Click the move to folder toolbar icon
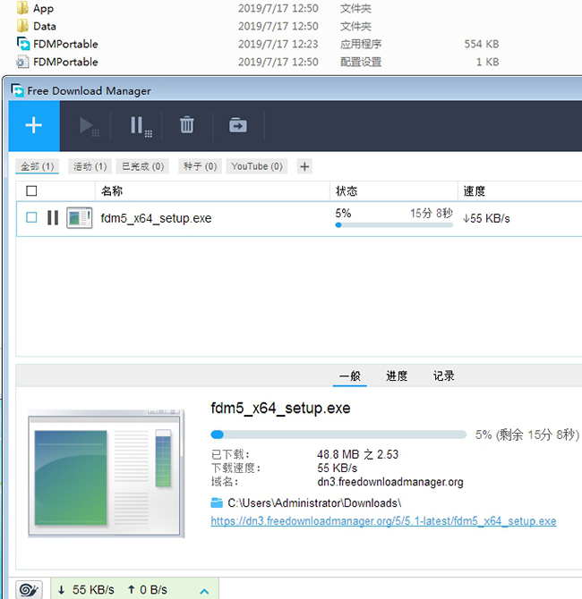The width and height of the screenshot is (582, 599). pyautogui.click(x=237, y=126)
